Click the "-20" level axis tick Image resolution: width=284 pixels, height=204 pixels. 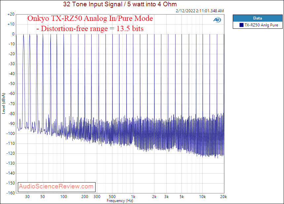click(x=12, y=54)
